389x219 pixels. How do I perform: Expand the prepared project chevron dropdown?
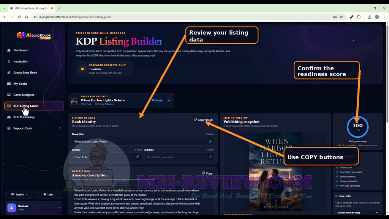tap(169, 100)
